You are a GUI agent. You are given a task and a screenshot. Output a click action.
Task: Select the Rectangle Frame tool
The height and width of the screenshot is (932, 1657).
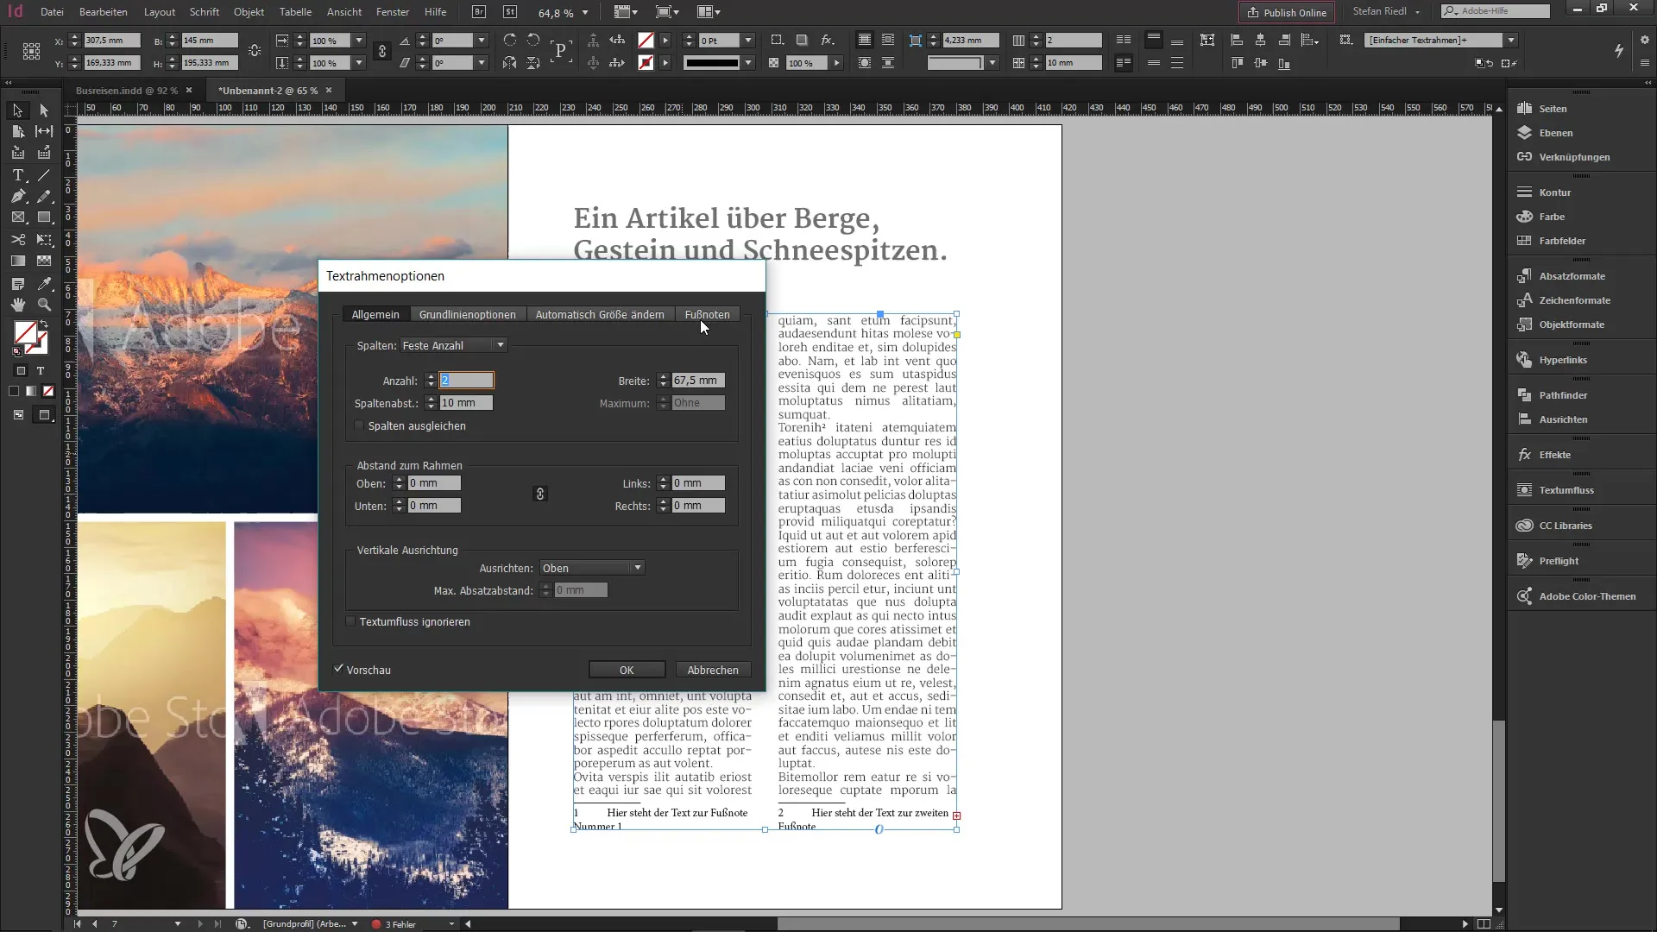pyautogui.click(x=17, y=217)
